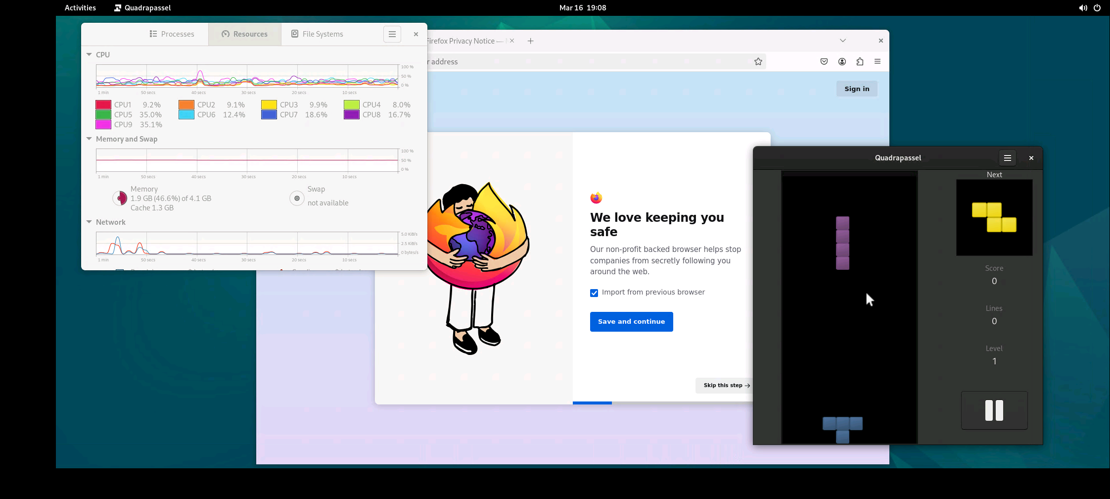Click Save and continue button

(631, 322)
